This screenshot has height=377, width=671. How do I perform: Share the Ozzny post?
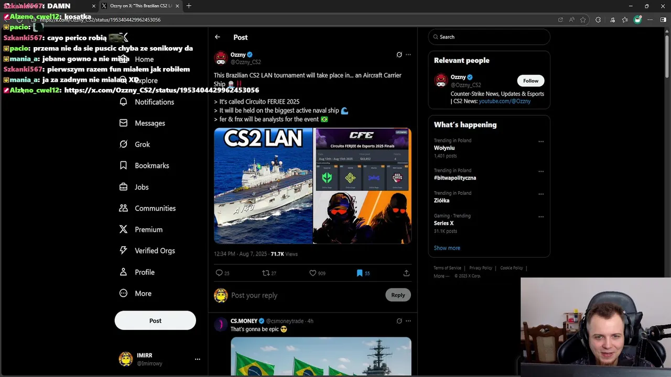[406, 273]
